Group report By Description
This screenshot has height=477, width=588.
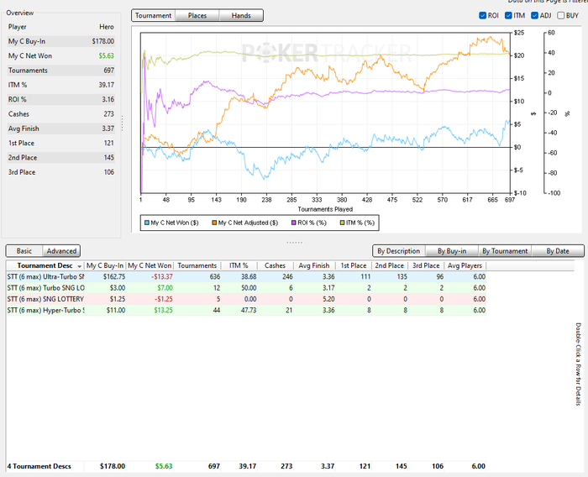[x=399, y=251]
